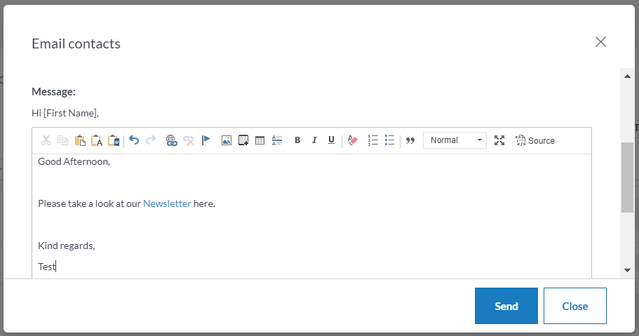
Task: Maximize the editor with the fullscreen icon
Action: click(x=499, y=140)
